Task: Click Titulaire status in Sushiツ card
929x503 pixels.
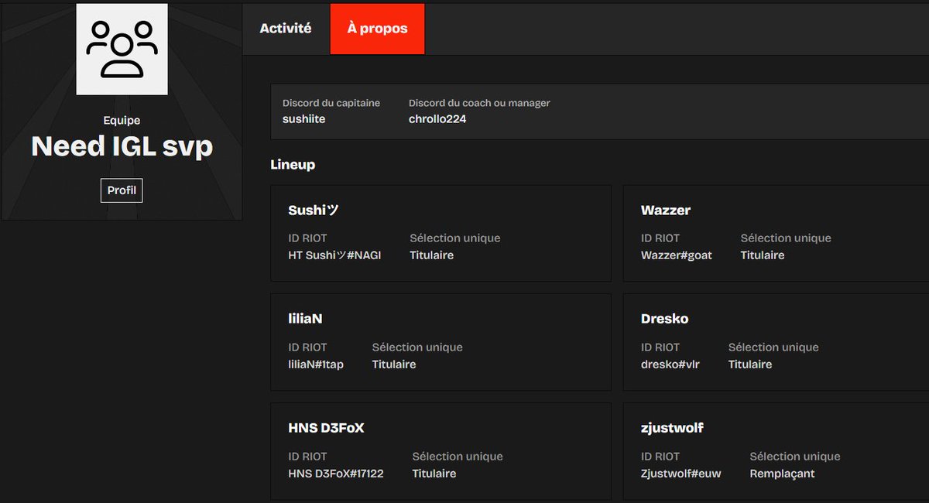Action: (x=431, y=255)
